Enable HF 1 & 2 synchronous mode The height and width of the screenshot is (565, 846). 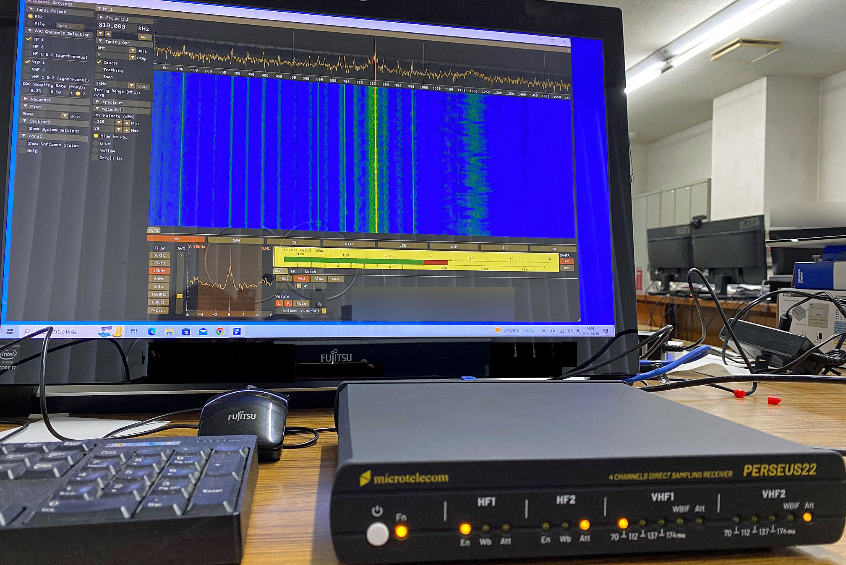28,54
